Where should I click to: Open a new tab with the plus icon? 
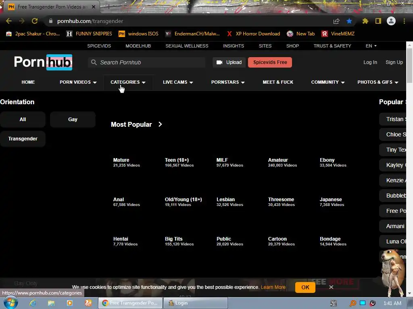pyautogui.click(x=108, y=7)
